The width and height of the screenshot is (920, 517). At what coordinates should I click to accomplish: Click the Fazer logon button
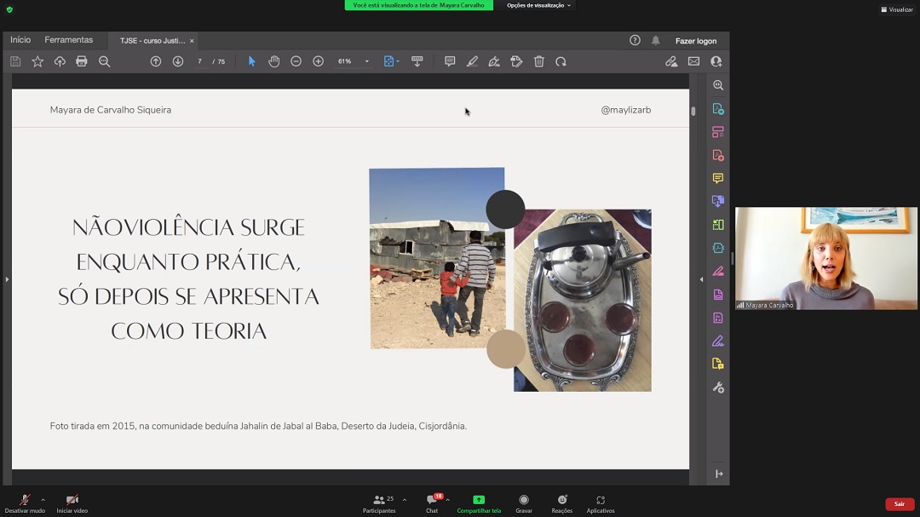coord(696,41)
